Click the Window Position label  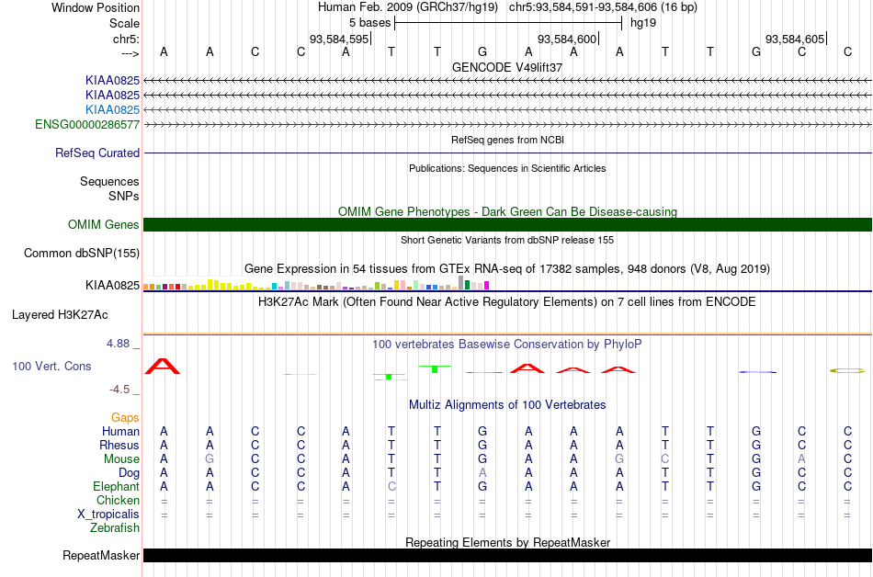pyautogui.click(x=96, y=7)
